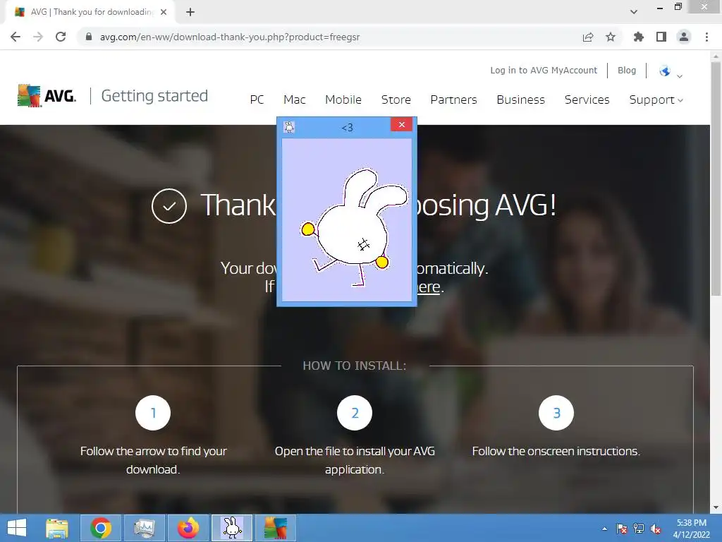The height and width of the screenshot is (542, 722).
Task: Open the Services menu item
Action: click(x=587, y=100)
